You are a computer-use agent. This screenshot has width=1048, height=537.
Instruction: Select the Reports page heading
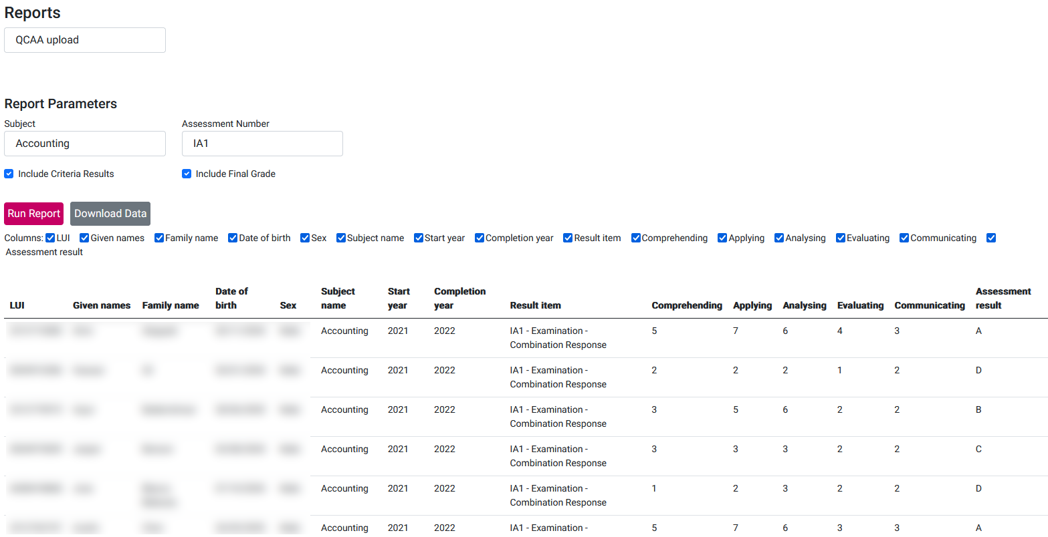point(32,13)
